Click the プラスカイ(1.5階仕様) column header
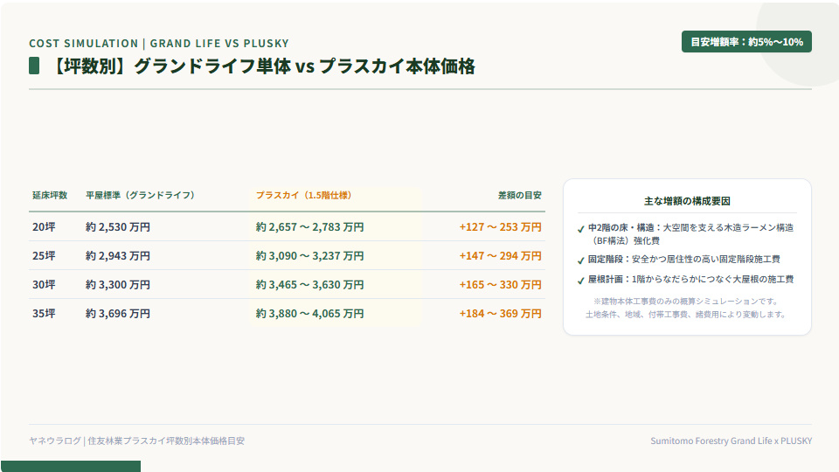Screen dimensions: 839x472 tap(303, 195)
